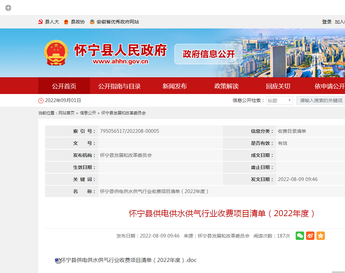The image size is (345, 273).
Task: Select the 公开首页 navigation tab
Action: coord(64,86)
